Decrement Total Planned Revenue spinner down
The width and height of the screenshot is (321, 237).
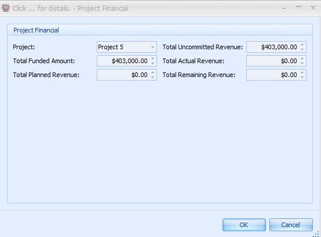click(x=152, y=77)
